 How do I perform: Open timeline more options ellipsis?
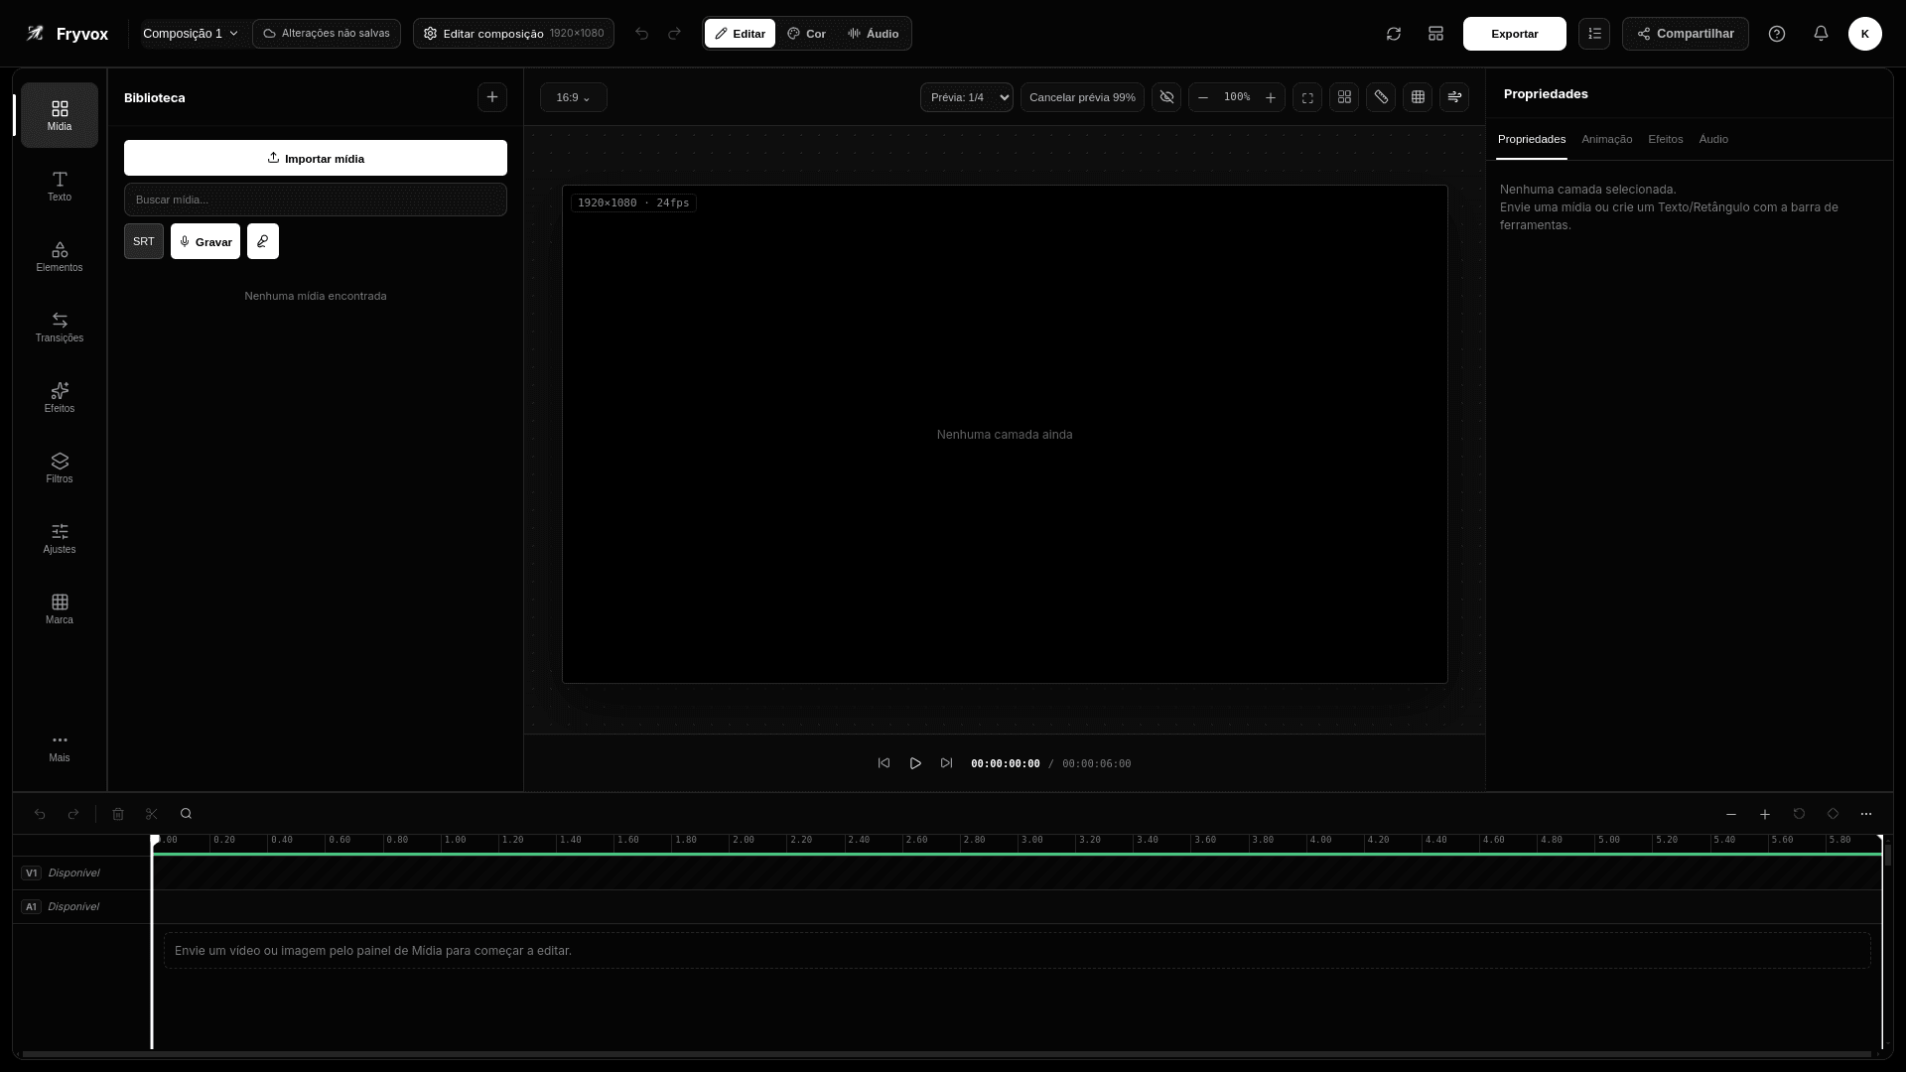1866,814
